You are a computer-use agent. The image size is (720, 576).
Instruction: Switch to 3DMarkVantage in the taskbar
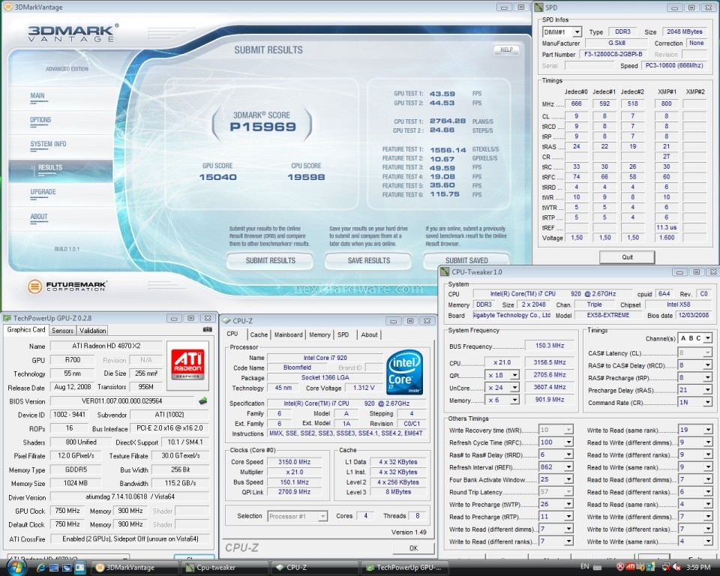133,568
